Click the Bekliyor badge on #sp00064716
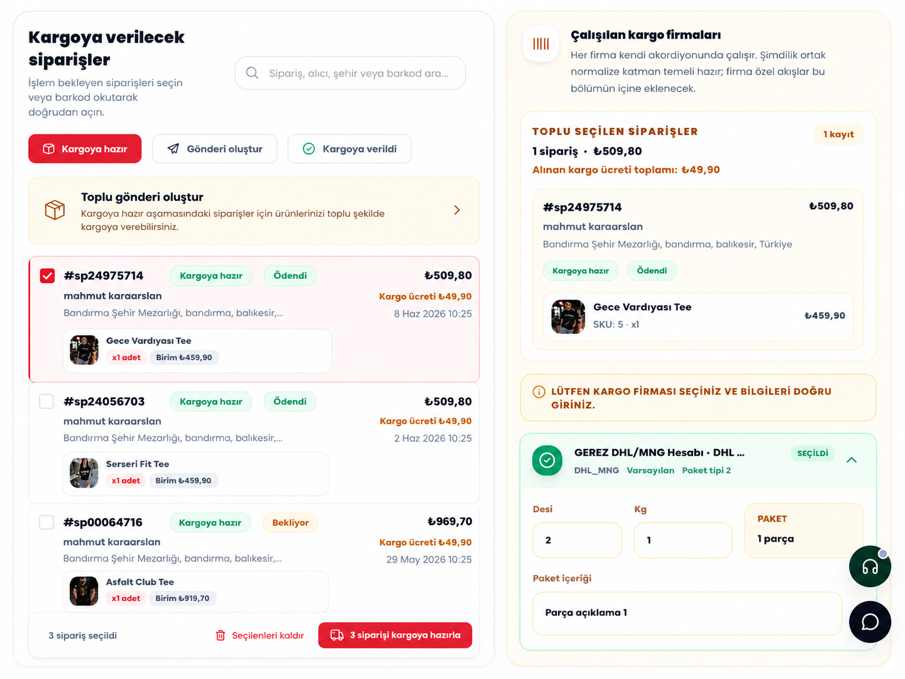Screen dimensions: 905x679 pyautogui.click(x=291, y=523)
